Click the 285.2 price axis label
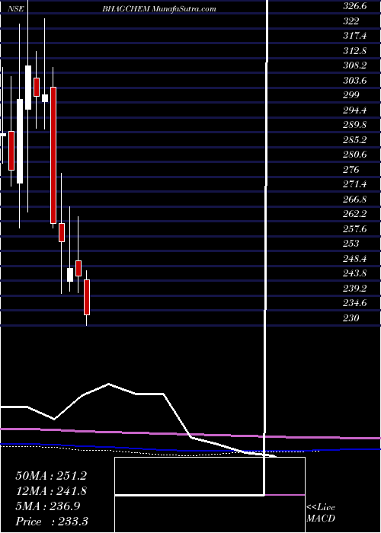 354,139
